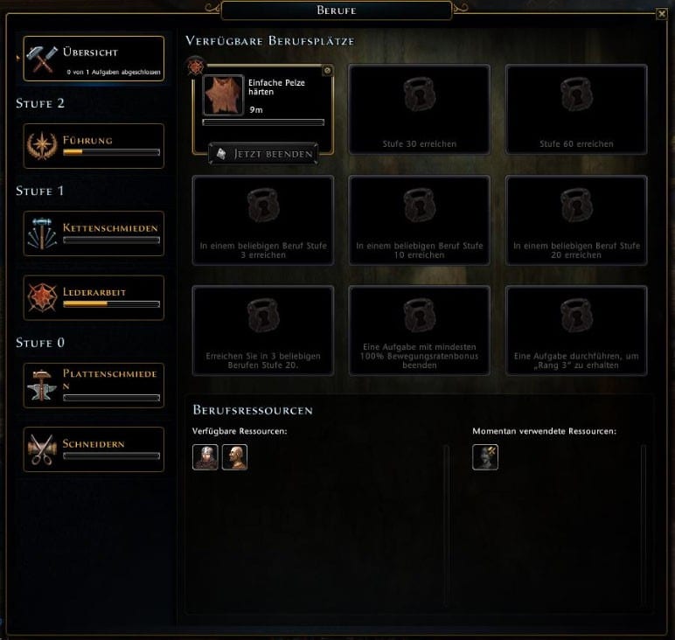Click the locked slot requiring Rang 3
Viewport: 675px width, 640px height.
point(576,330)
